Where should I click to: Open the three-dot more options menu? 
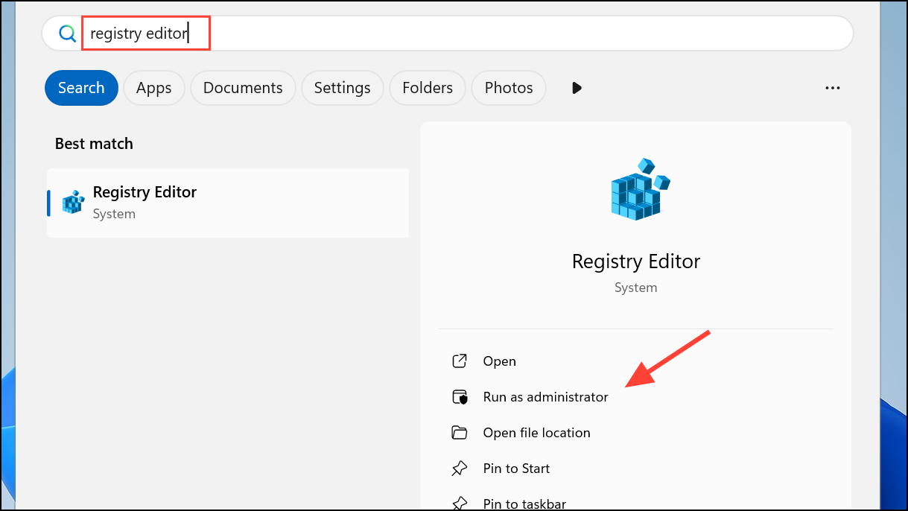tap(833, 88)
